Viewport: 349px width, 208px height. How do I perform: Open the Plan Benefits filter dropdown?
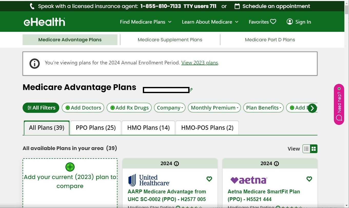(x=263, y=108)
